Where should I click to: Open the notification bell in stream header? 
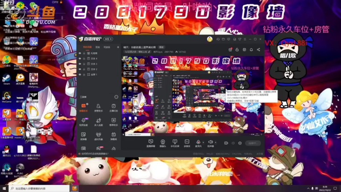(x=251, y=49)
